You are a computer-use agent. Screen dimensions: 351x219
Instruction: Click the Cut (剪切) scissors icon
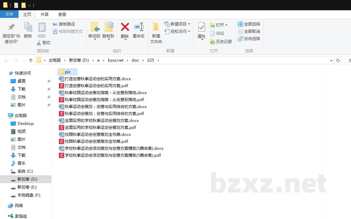tap(39, 43)
